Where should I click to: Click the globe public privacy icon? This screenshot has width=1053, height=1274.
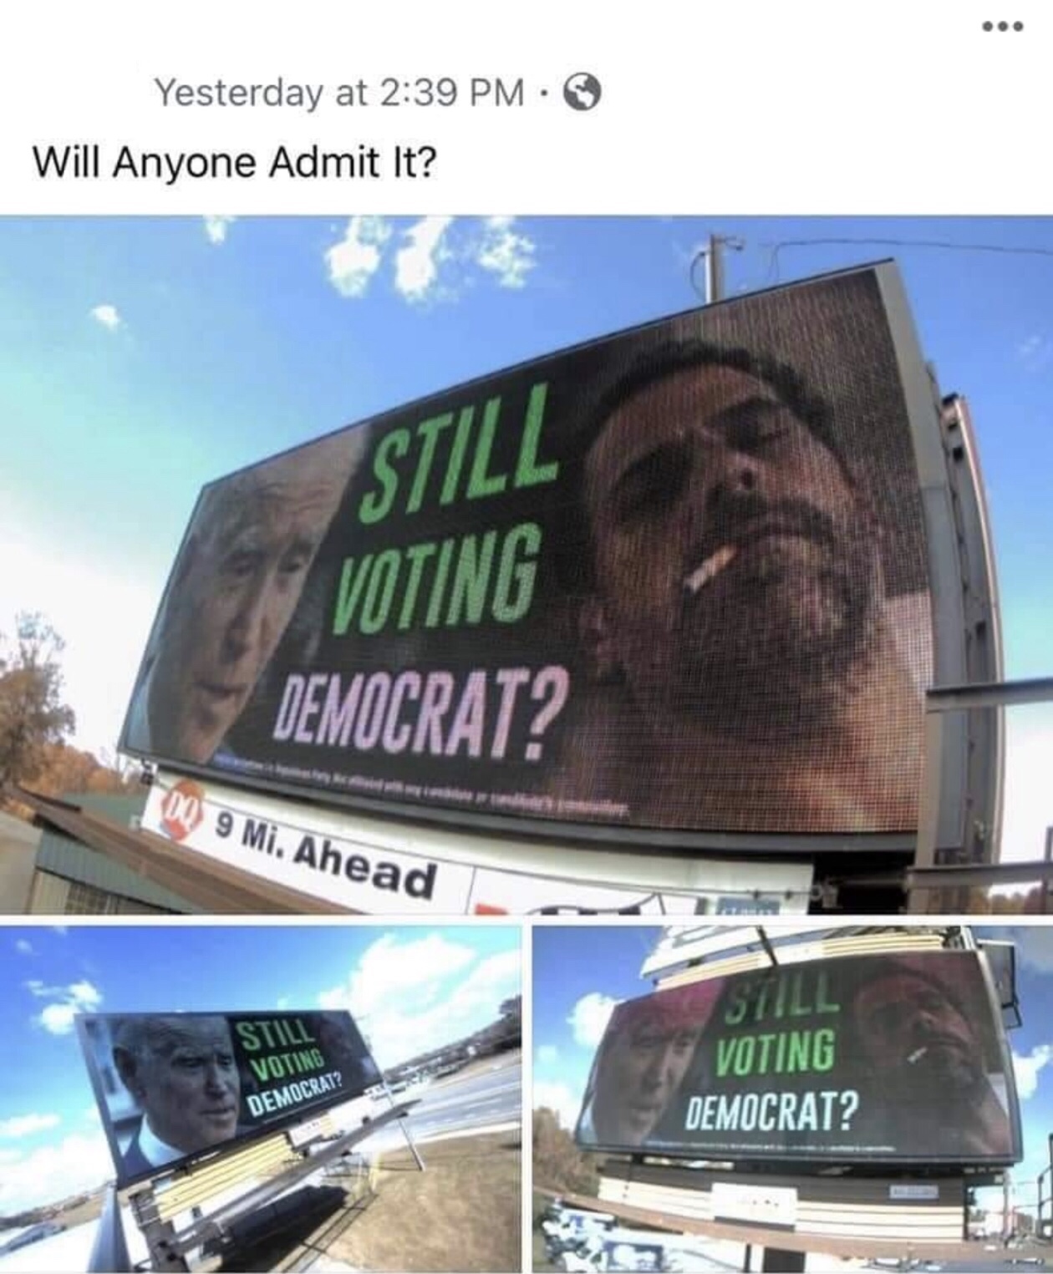pos(582,93)
